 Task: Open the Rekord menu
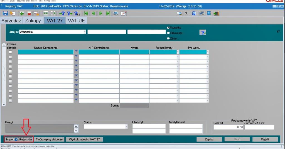pos(34,1)
